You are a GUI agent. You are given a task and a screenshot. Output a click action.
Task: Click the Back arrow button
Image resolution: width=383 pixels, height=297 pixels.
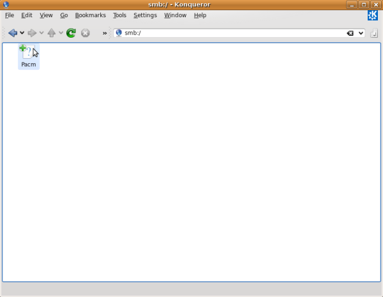(x=12, y=33)
